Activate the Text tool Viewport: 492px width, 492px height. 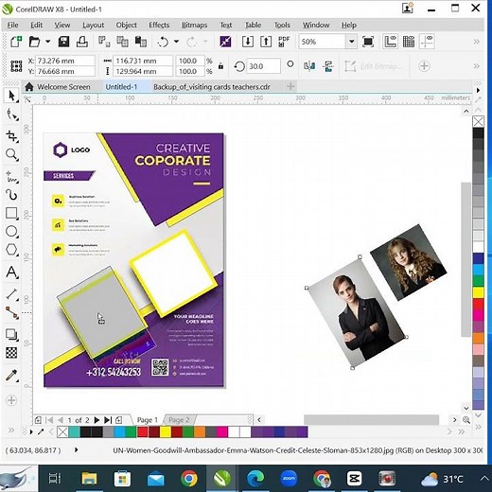click(11, 272)
